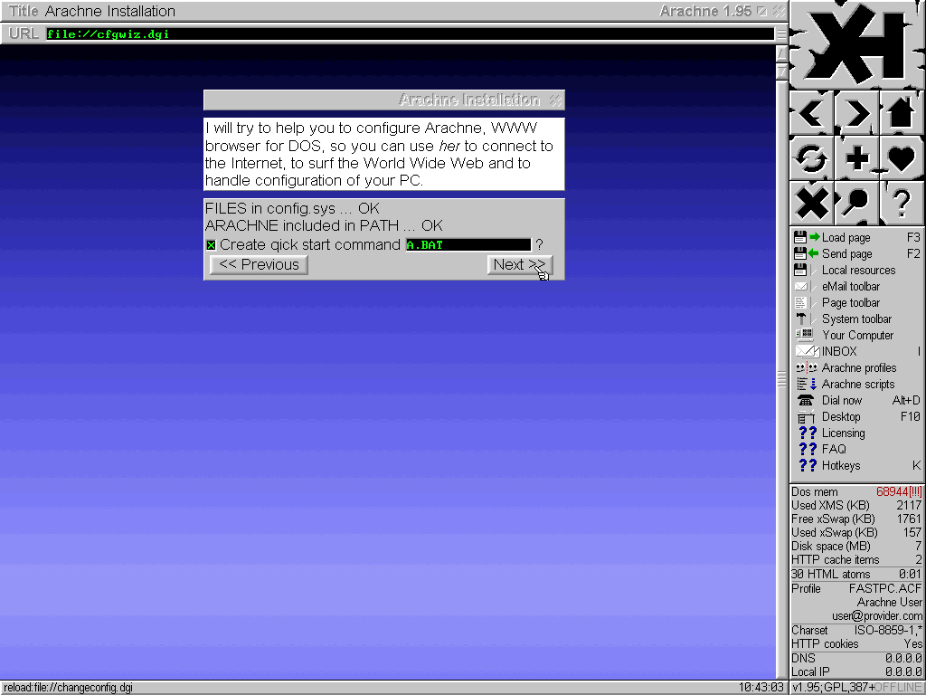Screen dimensions: 926x695
Task: Click the Back arrow navigation icon
Action: [x=812, y=113]
